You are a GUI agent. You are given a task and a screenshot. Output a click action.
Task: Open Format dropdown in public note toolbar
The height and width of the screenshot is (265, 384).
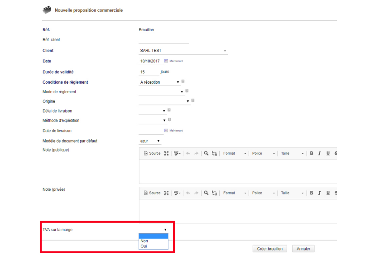coord(235,153)
